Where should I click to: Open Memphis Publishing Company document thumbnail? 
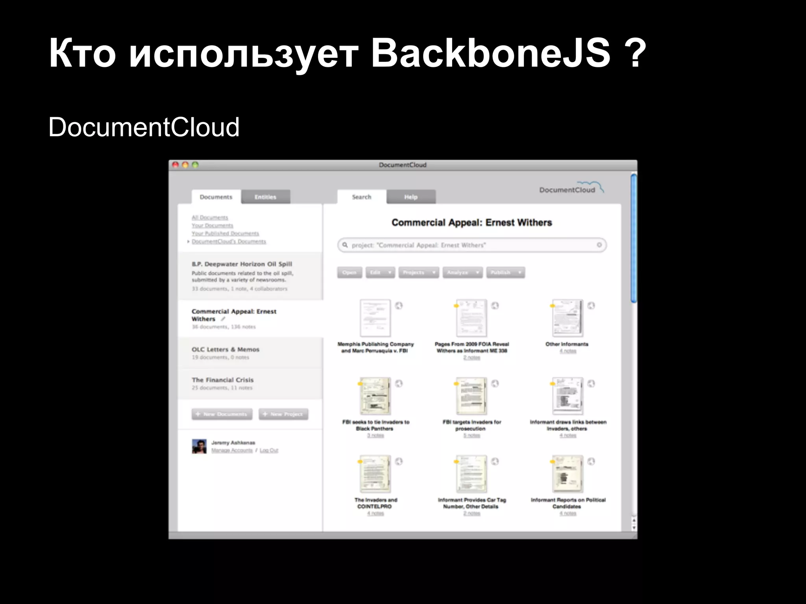[375, 318]
